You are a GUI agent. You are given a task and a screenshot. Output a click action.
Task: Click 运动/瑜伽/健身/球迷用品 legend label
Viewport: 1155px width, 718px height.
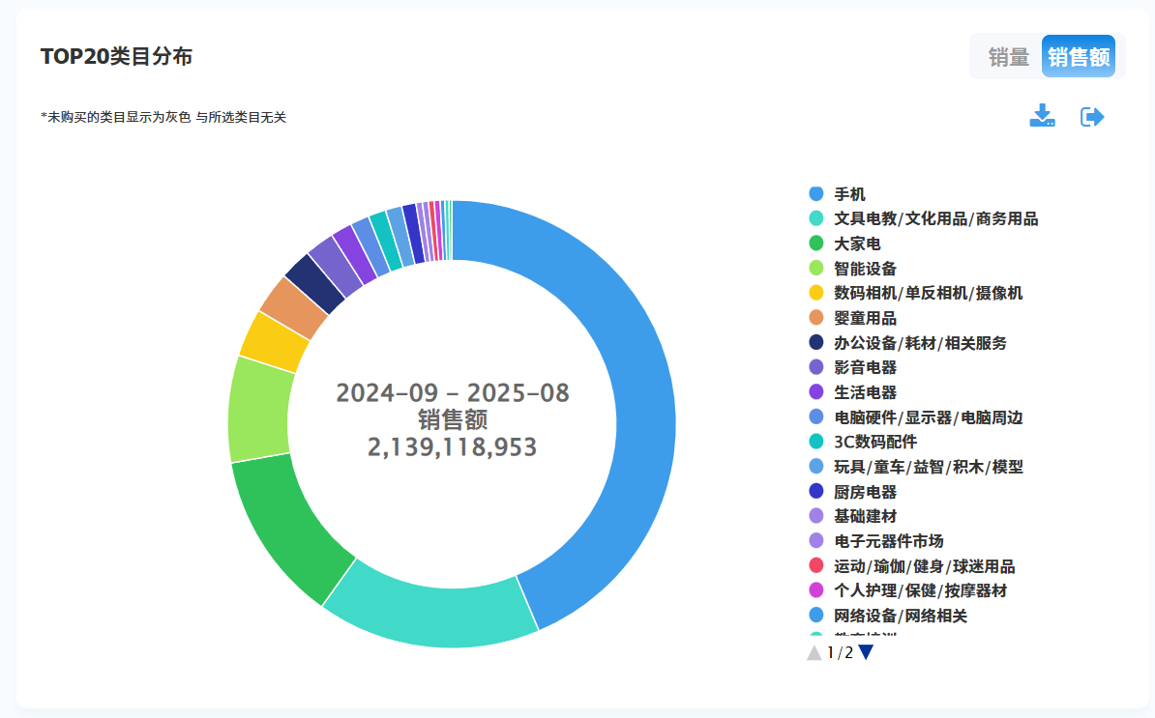click(925, 566)
